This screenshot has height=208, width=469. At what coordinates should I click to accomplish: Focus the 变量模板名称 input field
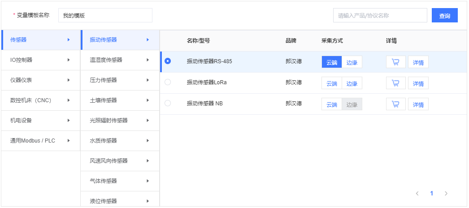(105, 15)
